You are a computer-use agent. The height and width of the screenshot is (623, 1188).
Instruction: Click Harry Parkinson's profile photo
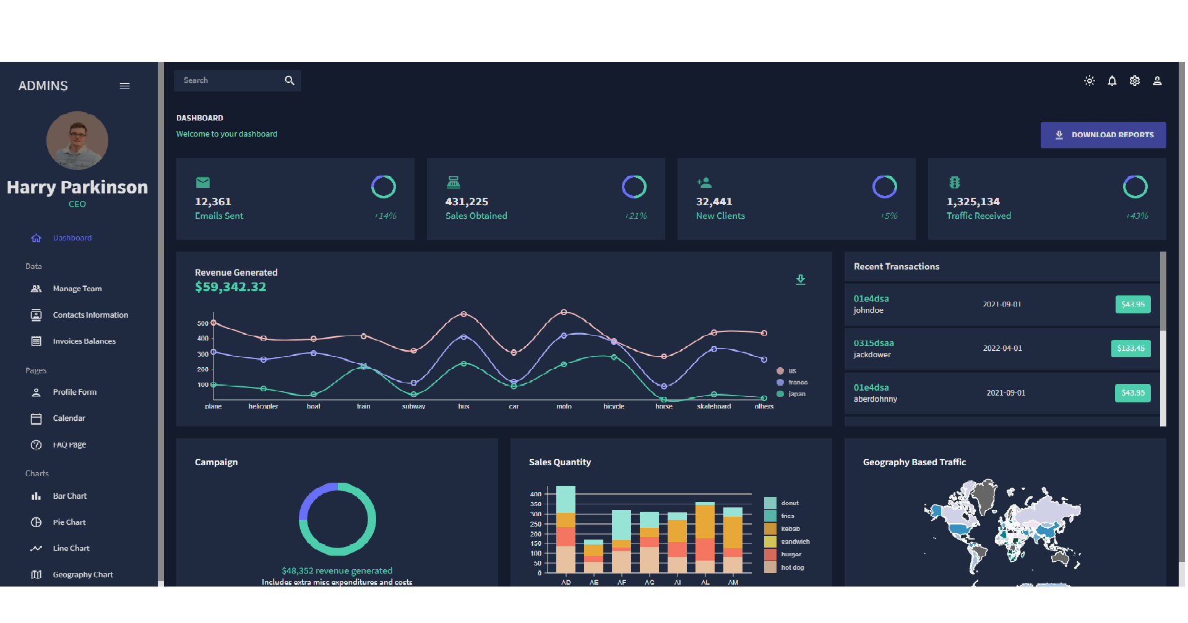[77, 141]
